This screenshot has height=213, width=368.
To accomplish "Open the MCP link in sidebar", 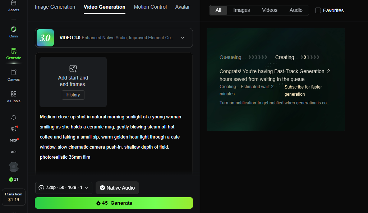I will [x=14, y=140].
